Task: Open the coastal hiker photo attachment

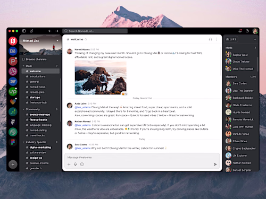Action: pos(101,77)
